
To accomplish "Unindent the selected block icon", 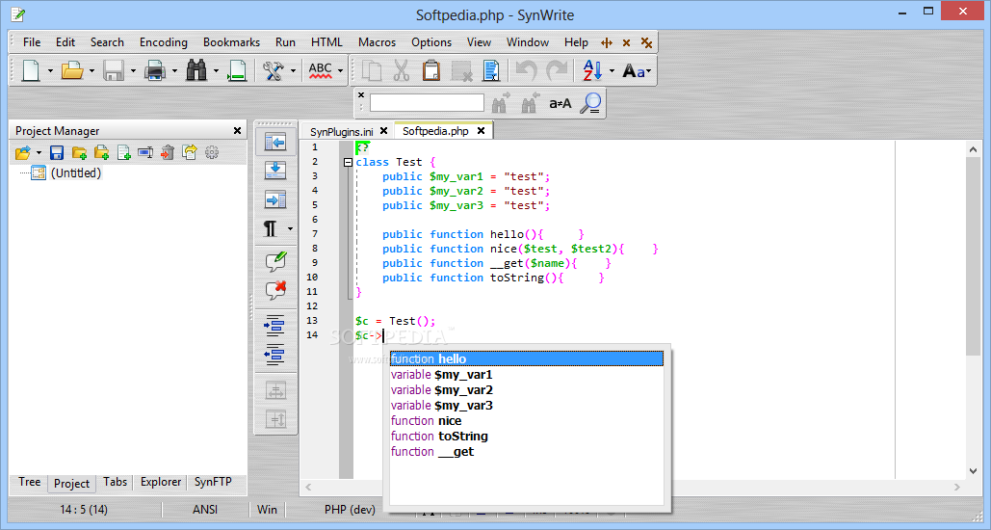I will point(274,355).
